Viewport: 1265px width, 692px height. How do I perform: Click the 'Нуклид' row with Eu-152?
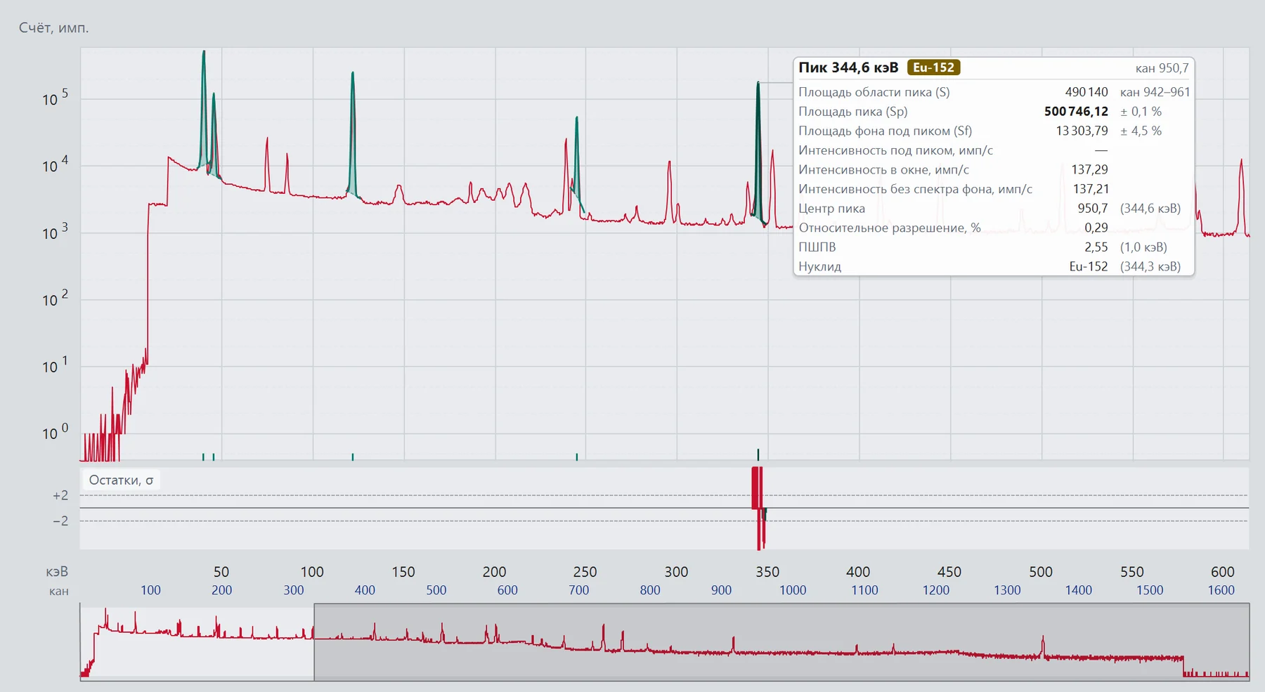[x=994, y=266]
